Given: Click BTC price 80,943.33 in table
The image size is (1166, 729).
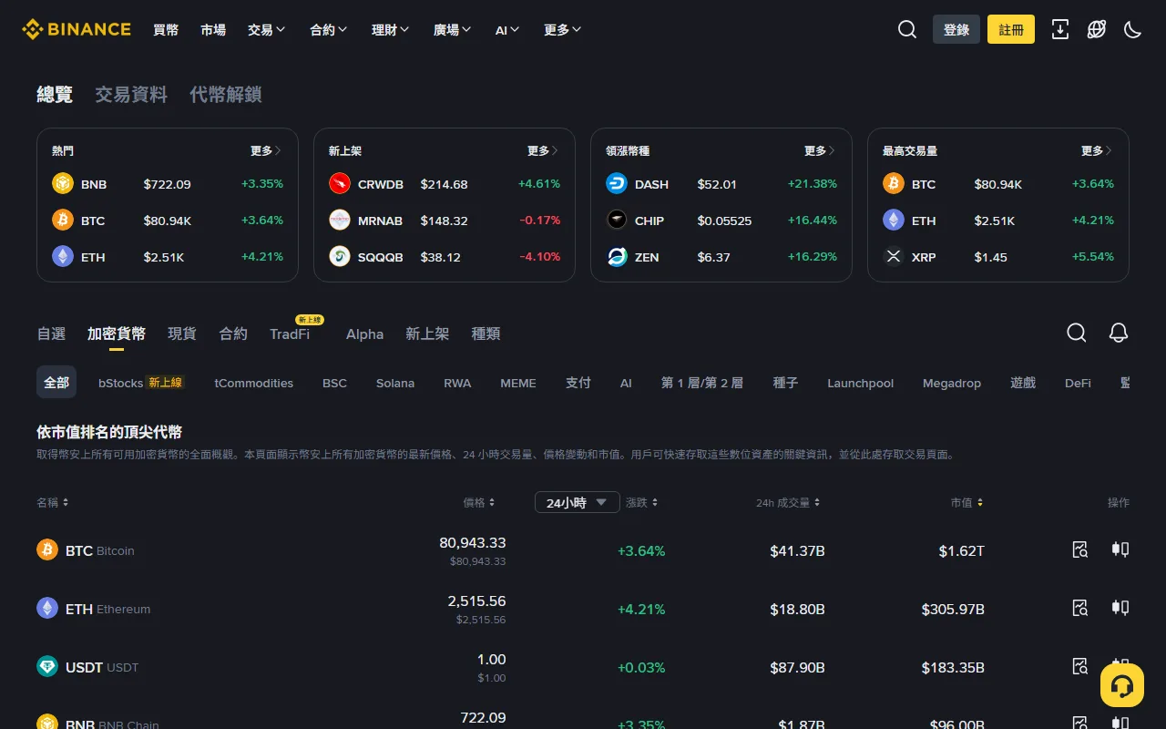Looking at the screenshot, I should pos(472,542).
